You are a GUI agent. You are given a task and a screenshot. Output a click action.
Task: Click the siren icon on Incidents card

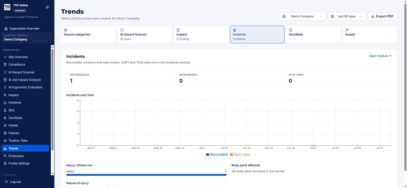tap(234, 30)
